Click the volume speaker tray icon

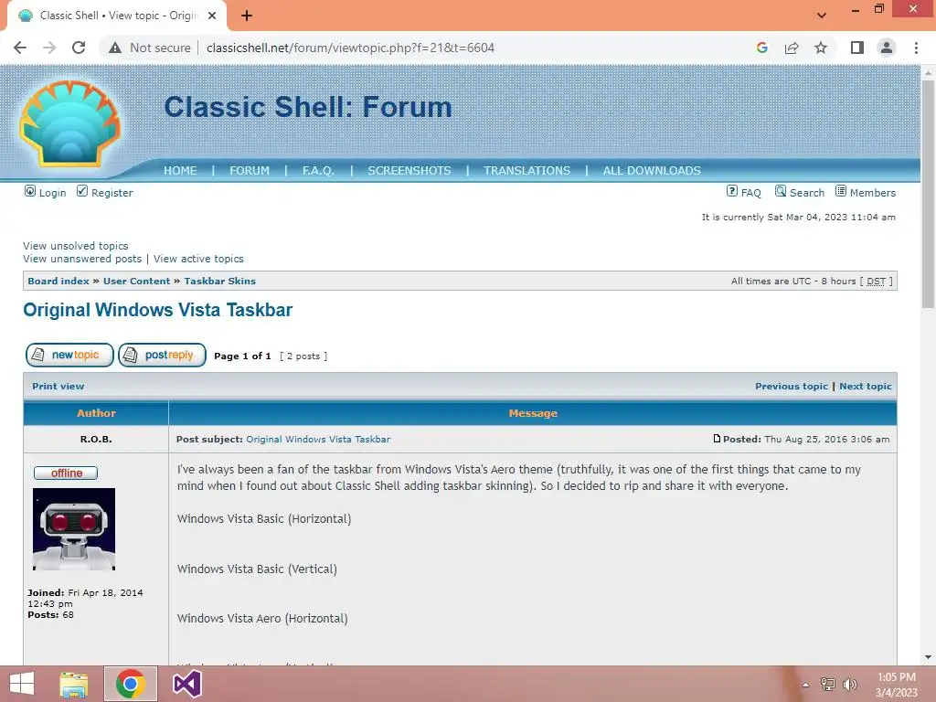pos(849,685)
